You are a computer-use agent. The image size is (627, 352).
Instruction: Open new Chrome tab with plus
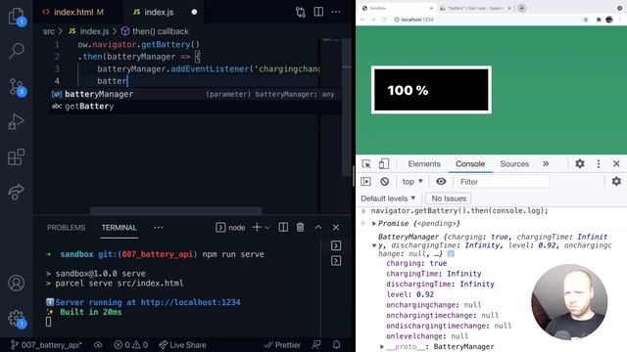[522, 8]
